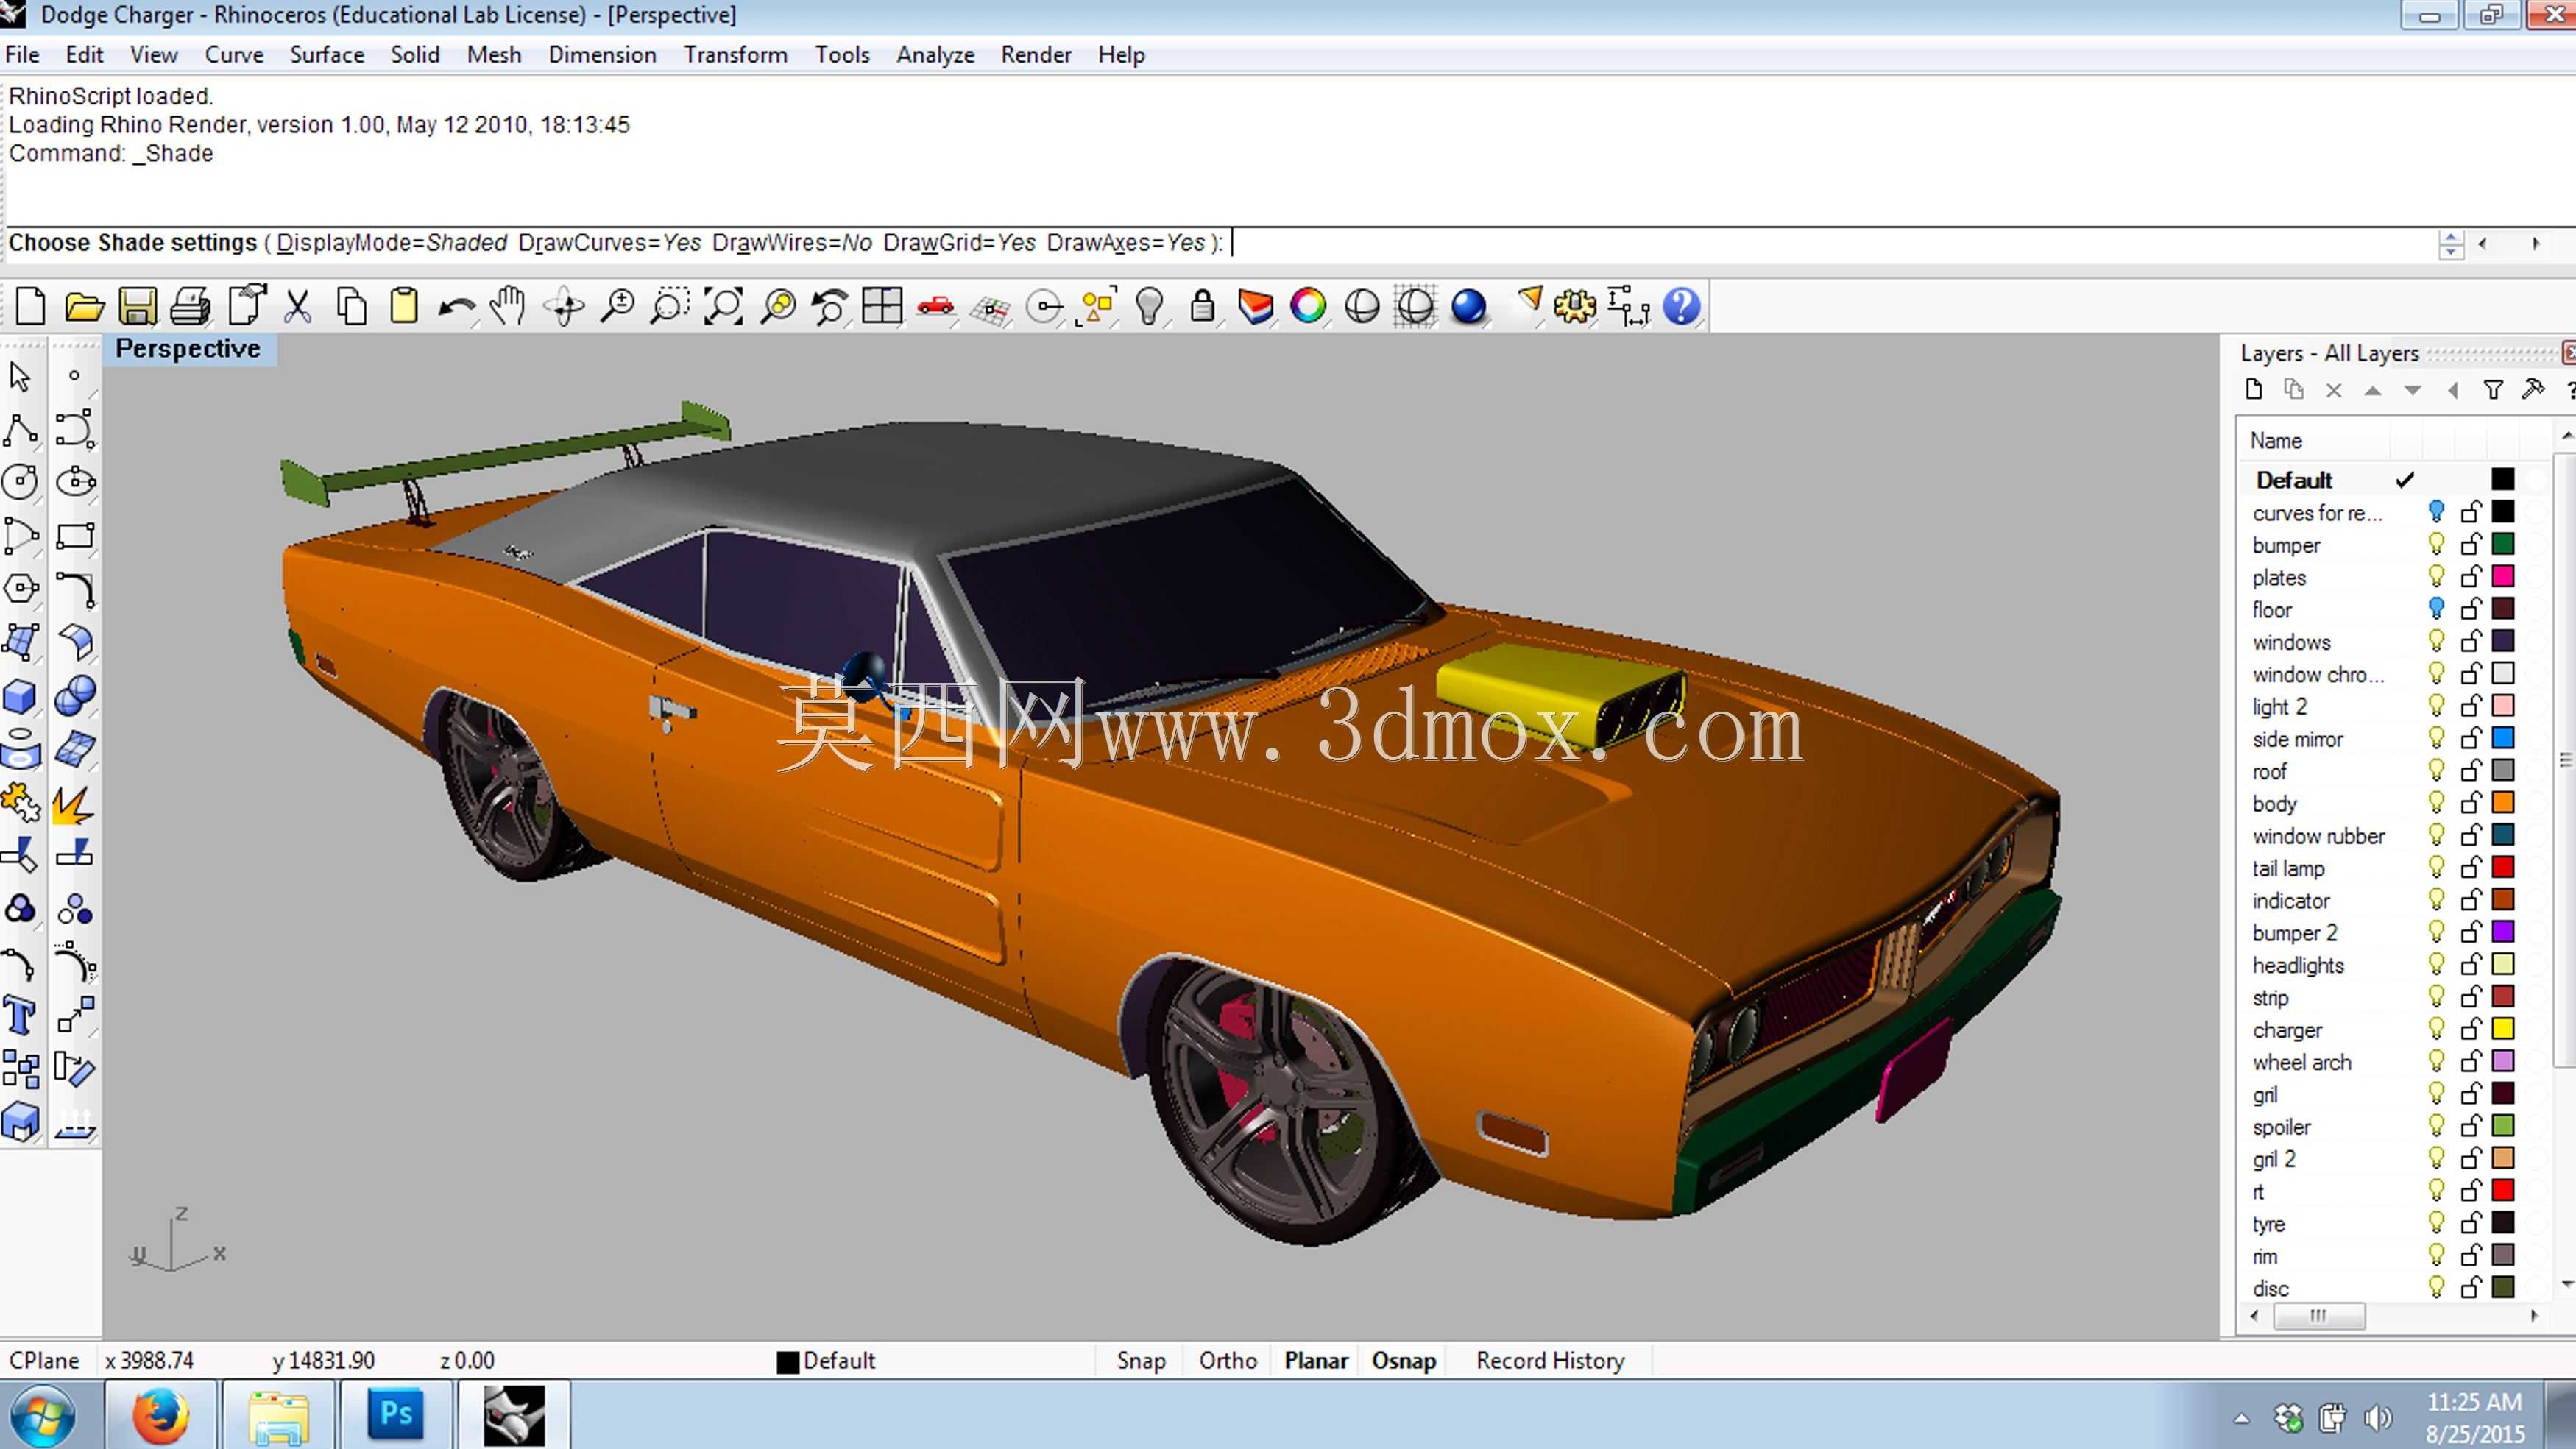Image resolution: width=2576 pixels, height=1449 pixels.
Task: Activate the Pan hand tool
Action: coord(509,306)
